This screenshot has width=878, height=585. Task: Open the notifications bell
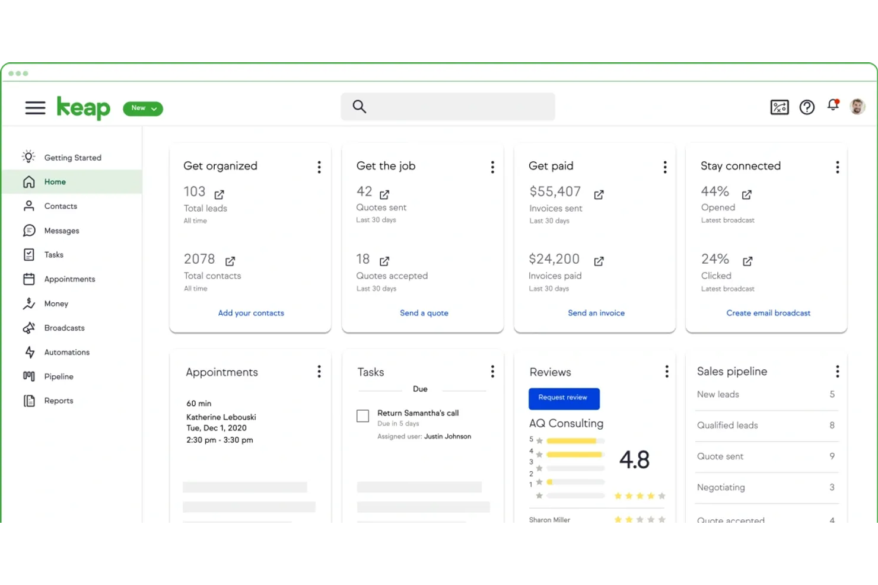(833, 106)
